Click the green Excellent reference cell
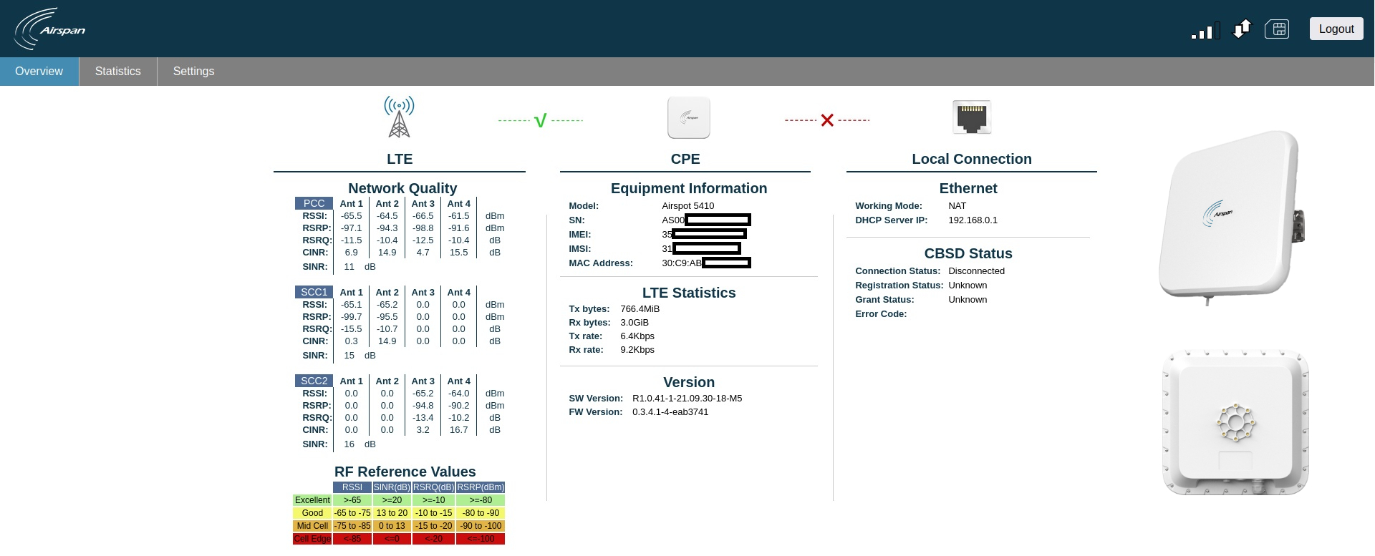 [312, 500]
